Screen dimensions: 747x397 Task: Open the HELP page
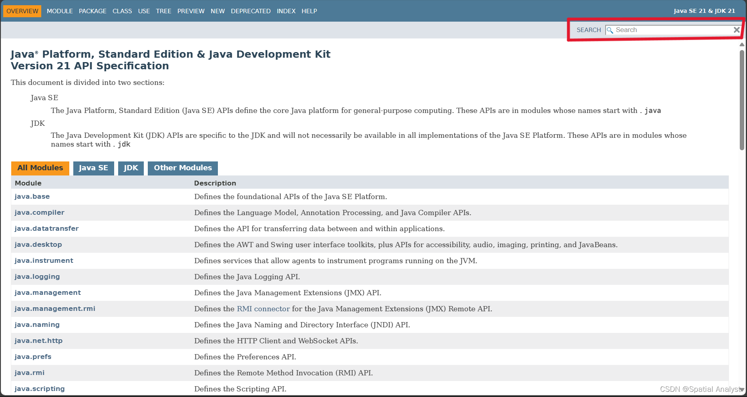point(309,11)
